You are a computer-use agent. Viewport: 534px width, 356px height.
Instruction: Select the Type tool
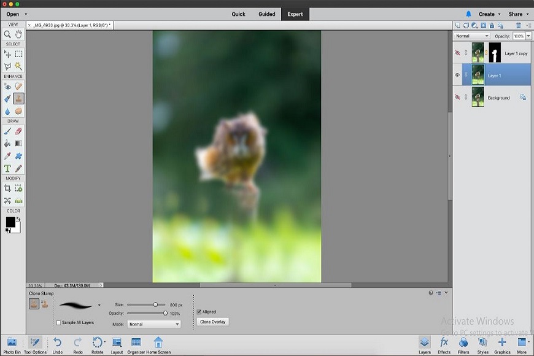pos(7,168)
